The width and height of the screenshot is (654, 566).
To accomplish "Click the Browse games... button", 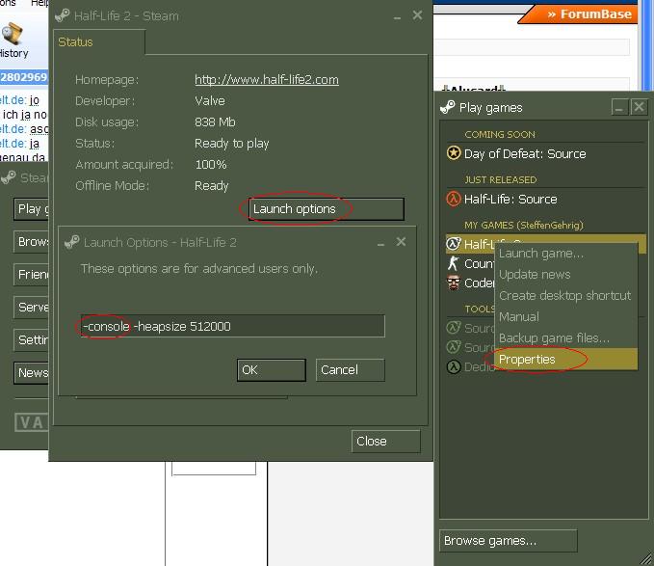I will [x=508, y=541].
